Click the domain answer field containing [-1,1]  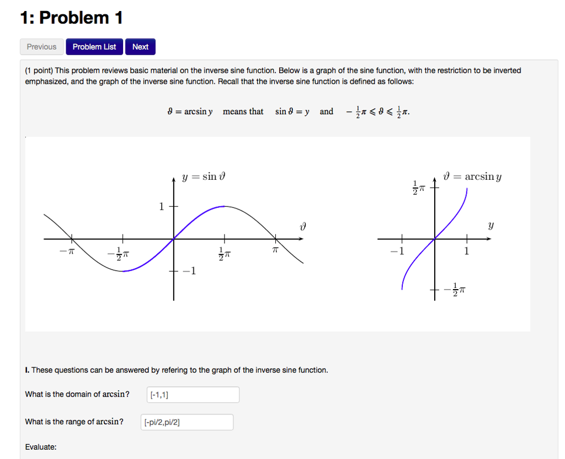click(x=192, y=394)
